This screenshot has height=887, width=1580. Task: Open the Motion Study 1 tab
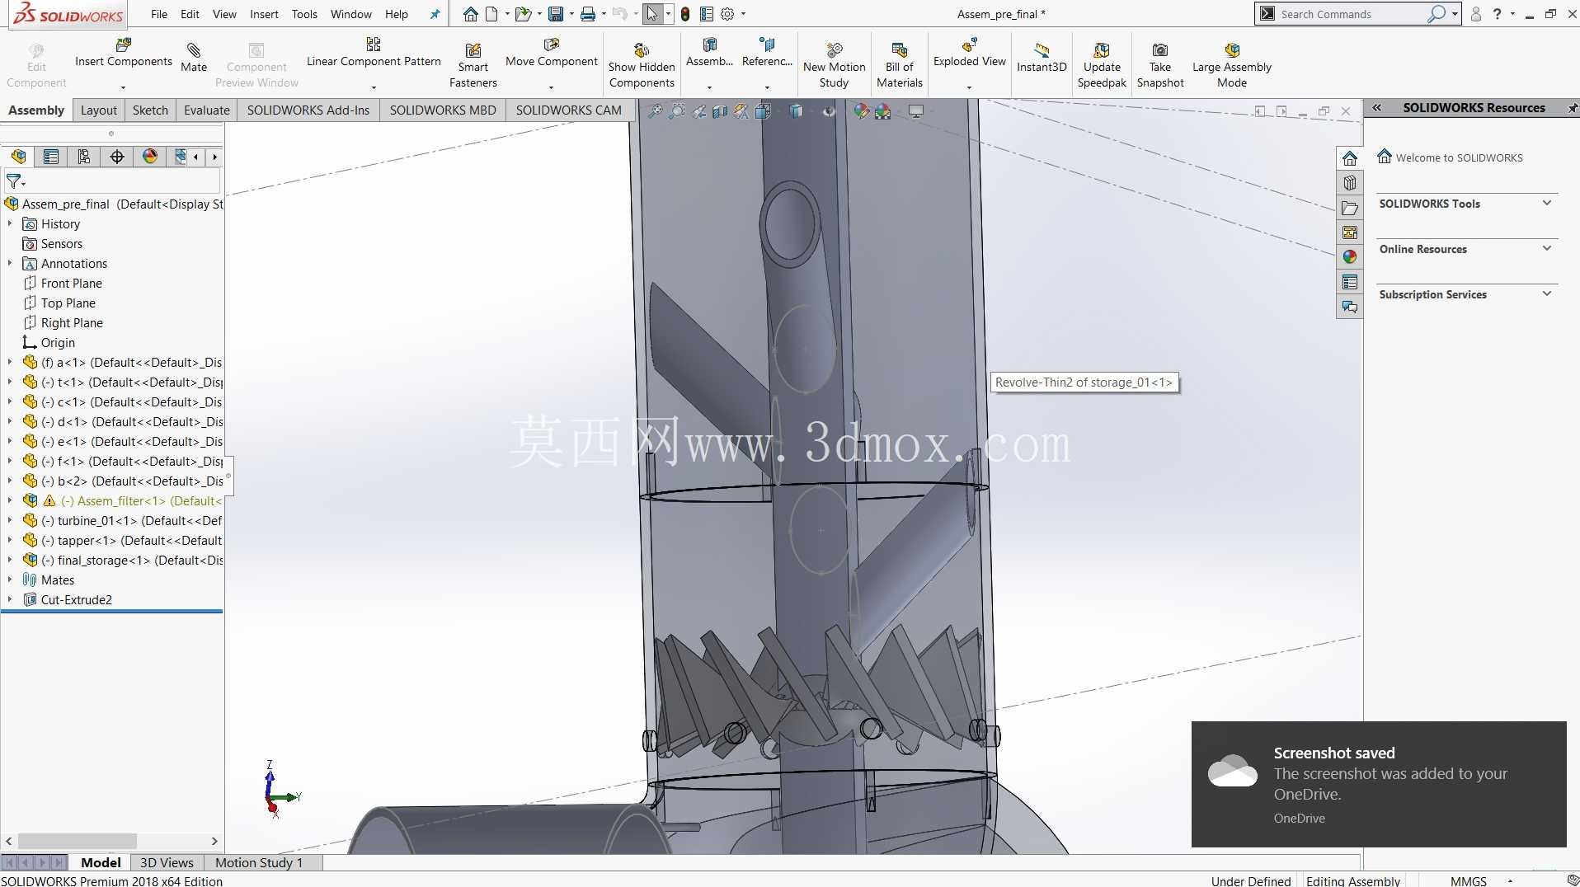[259, 862]
